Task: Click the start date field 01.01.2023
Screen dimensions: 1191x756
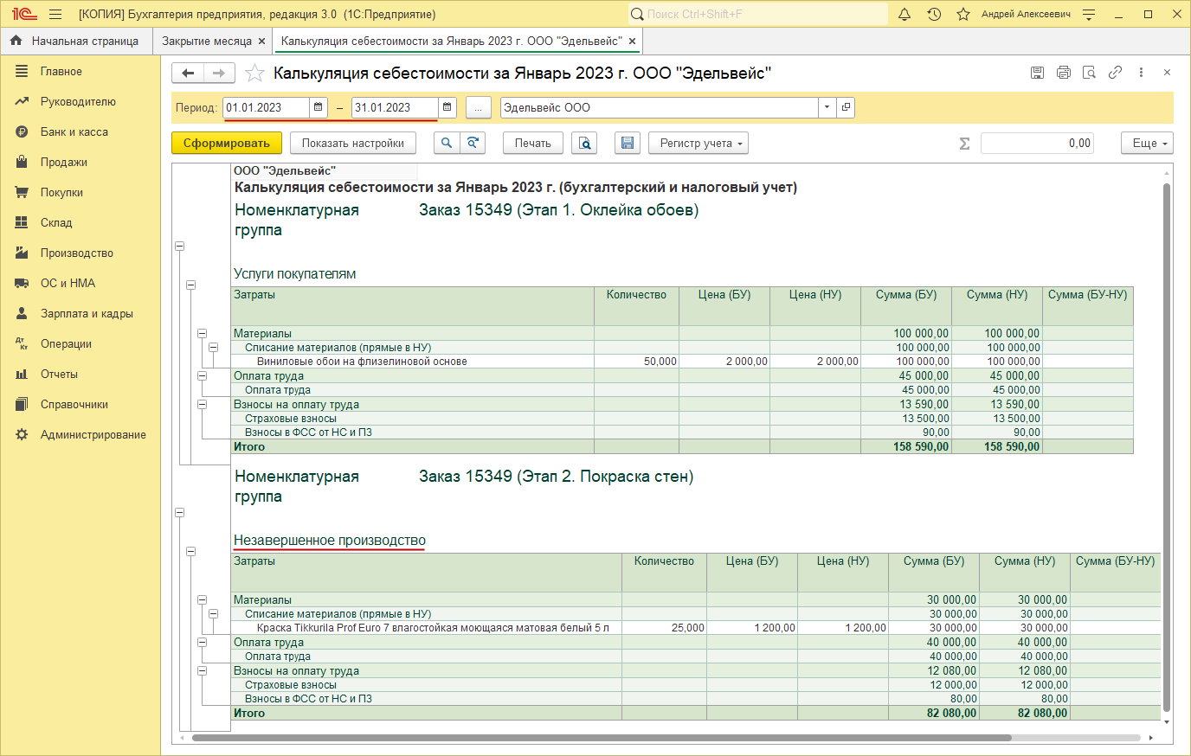Action: point(266,107)
